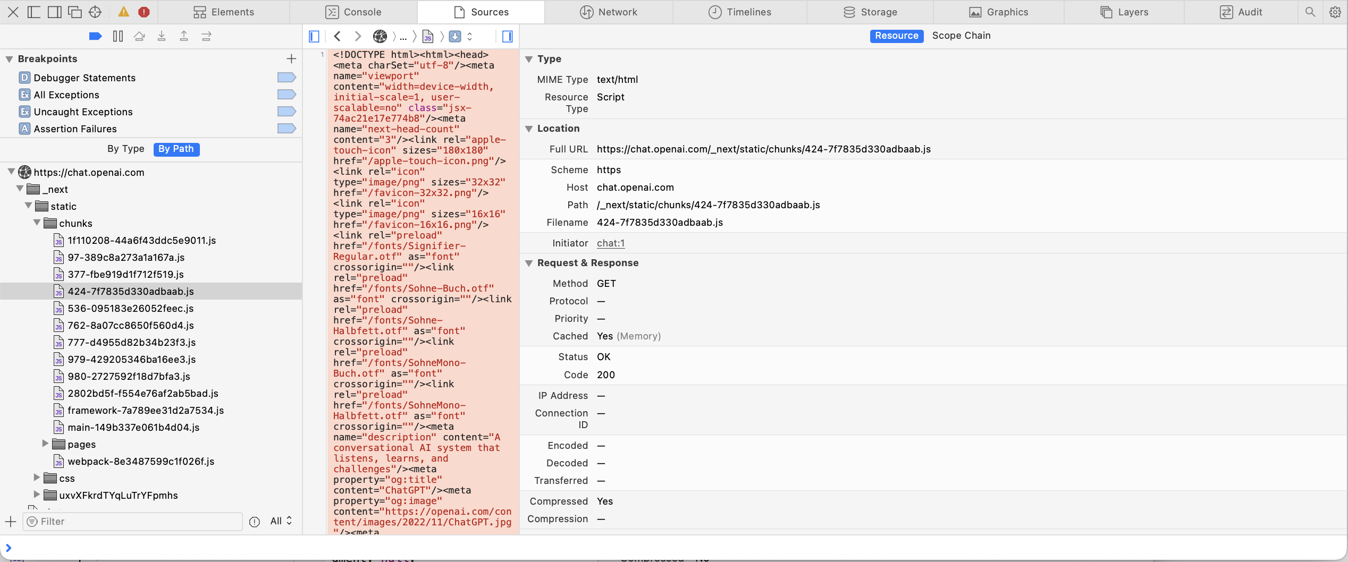Download the resource using the blue download icon
This screenshot has width=1348, height=562.
click(x=454, y=36)
